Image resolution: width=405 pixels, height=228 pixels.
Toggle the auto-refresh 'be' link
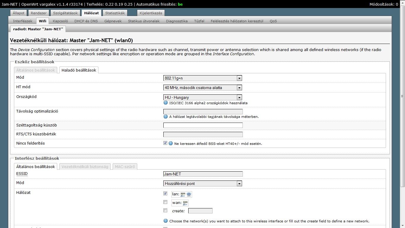click(x=180, y=4)
